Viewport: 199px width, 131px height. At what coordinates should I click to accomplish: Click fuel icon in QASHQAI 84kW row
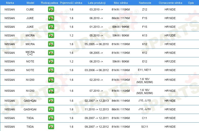(x=51, y=100)
